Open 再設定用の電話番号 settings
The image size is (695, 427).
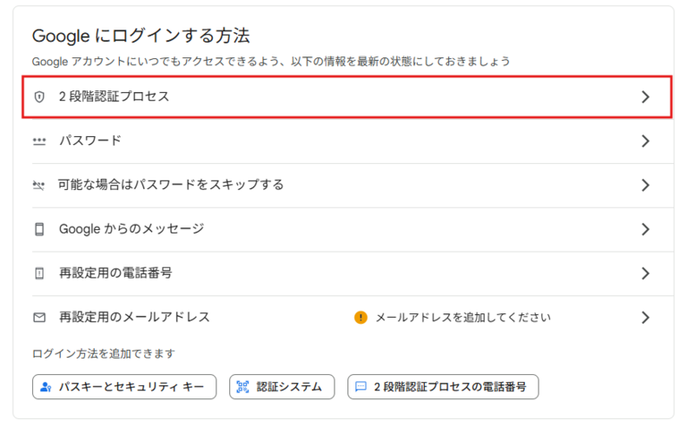[353, 273]
